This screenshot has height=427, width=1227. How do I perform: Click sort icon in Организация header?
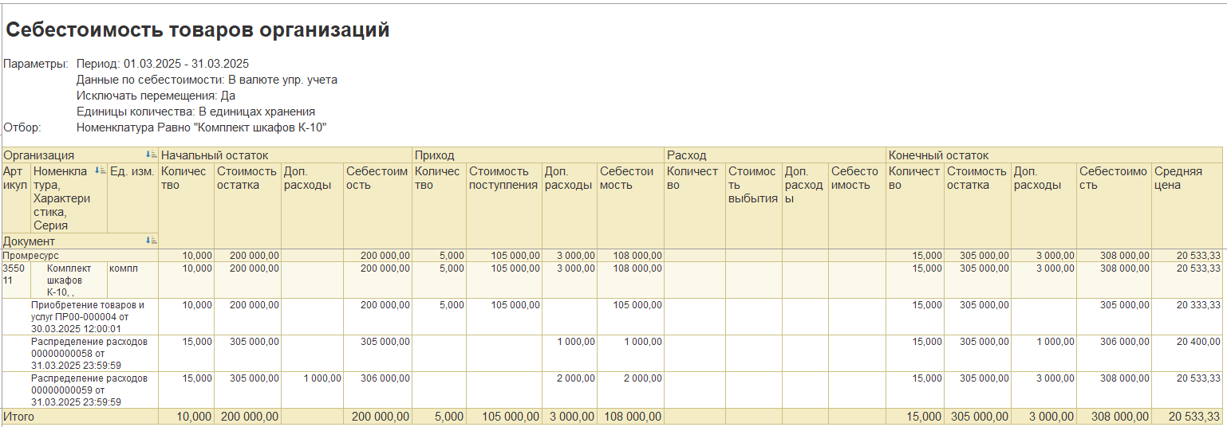pyautogui.click(x=152, y=155)
